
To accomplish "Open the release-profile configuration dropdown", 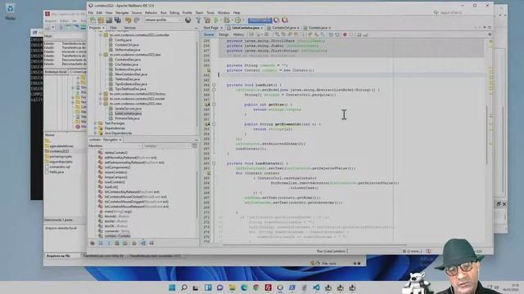I will [x=164, y=20].
